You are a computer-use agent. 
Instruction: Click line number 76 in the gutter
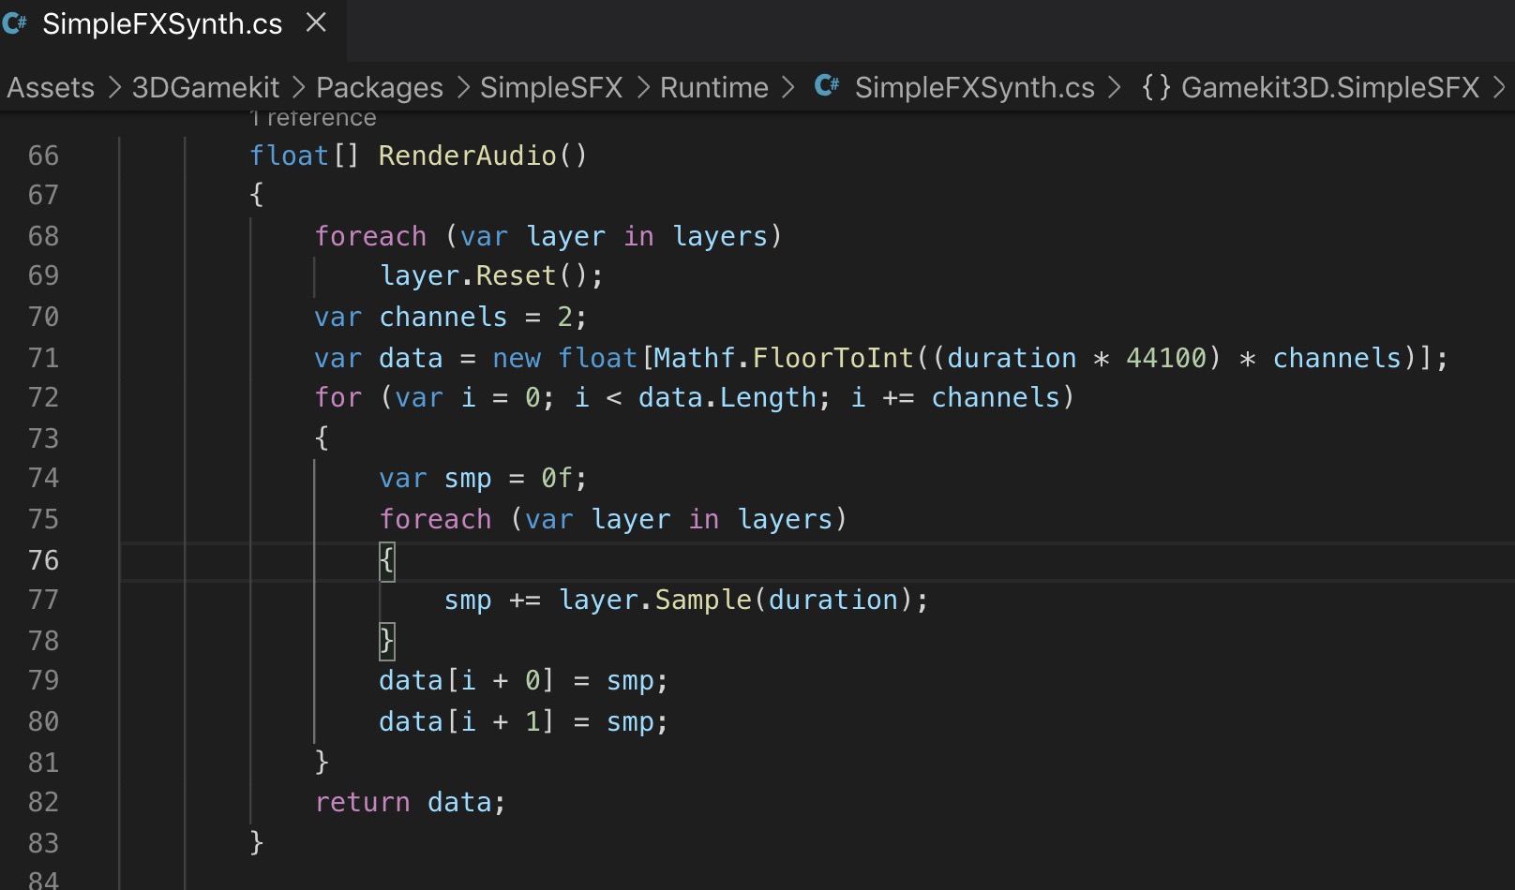pyautogui.click(x=43, y=559)
